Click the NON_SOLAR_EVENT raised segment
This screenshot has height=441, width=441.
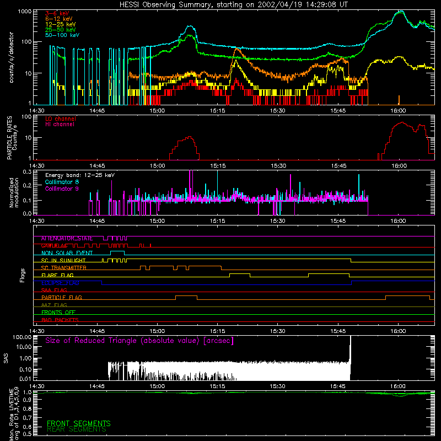[x=117, y=251]
